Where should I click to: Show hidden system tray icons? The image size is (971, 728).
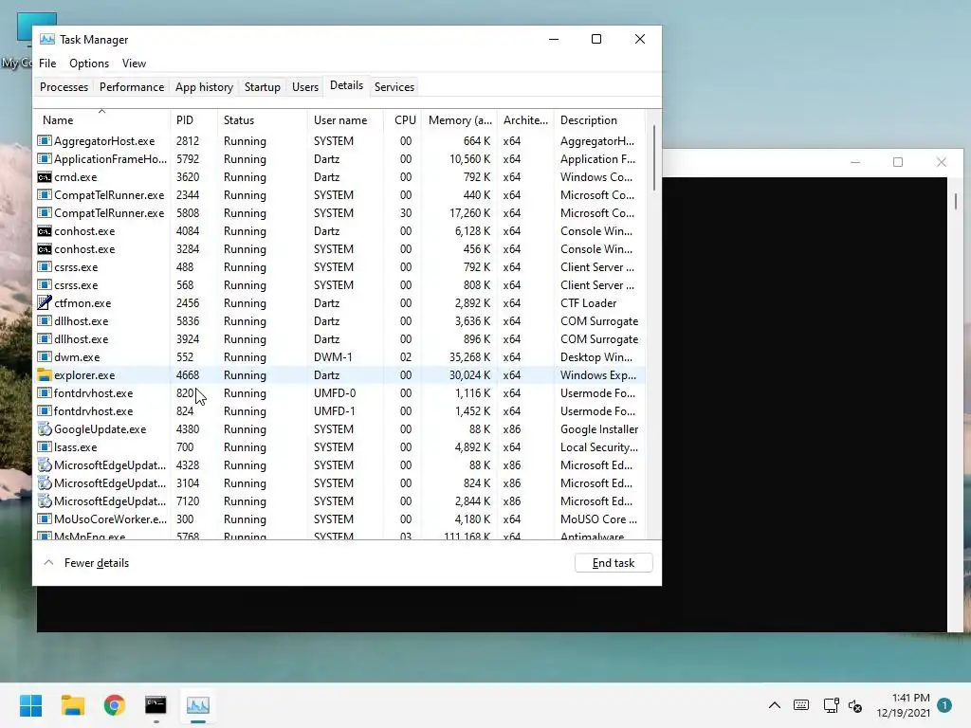774,705
